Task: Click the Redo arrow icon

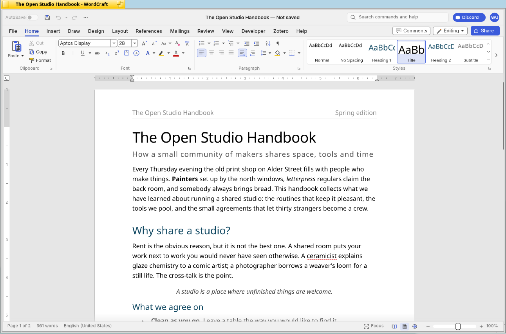Action: coord(74,18)
